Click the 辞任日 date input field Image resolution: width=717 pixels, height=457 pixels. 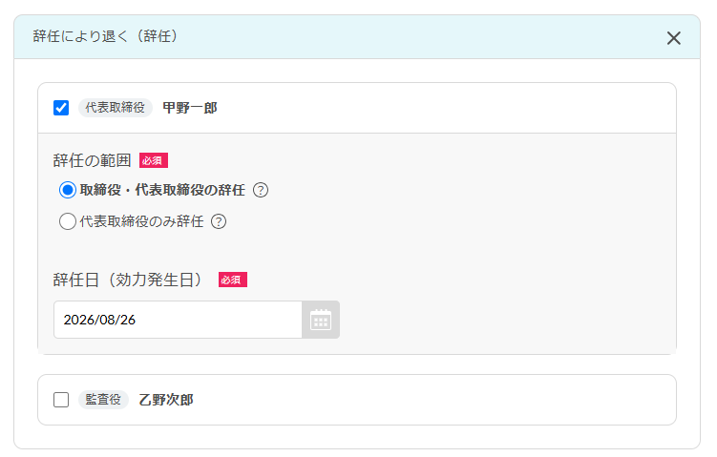[x=178, y=320]
